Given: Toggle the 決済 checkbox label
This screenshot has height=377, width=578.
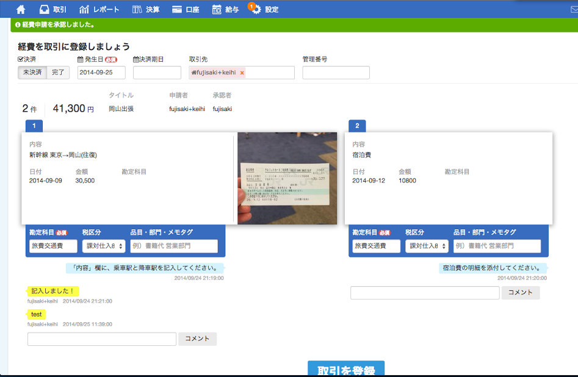Looking at the screenshot, I should click(27, 59).
